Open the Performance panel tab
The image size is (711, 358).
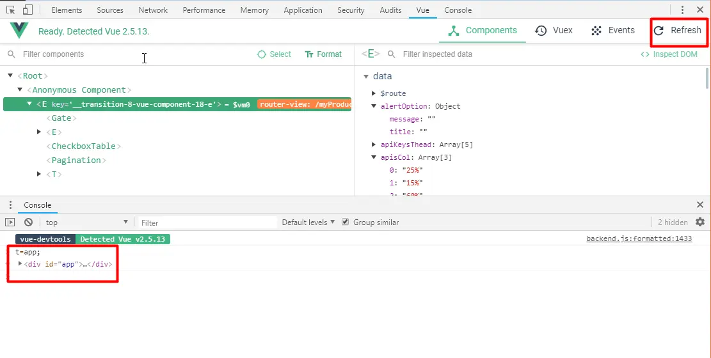coord(204,10)
